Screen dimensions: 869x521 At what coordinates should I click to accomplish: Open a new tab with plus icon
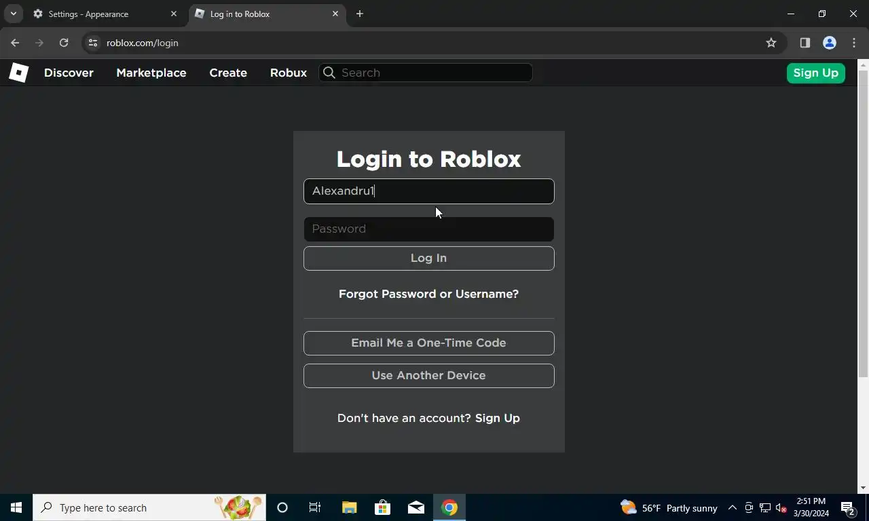point(360,14)
